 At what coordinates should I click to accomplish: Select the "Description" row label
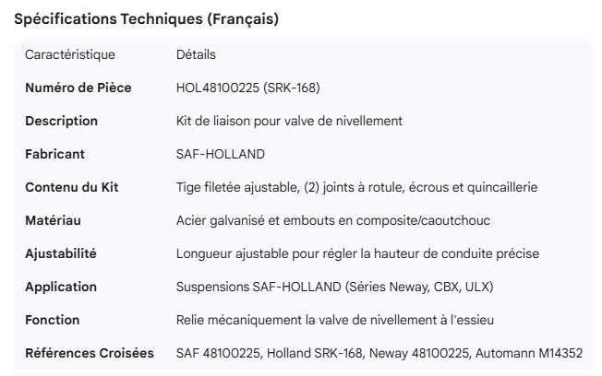point(61,121)
